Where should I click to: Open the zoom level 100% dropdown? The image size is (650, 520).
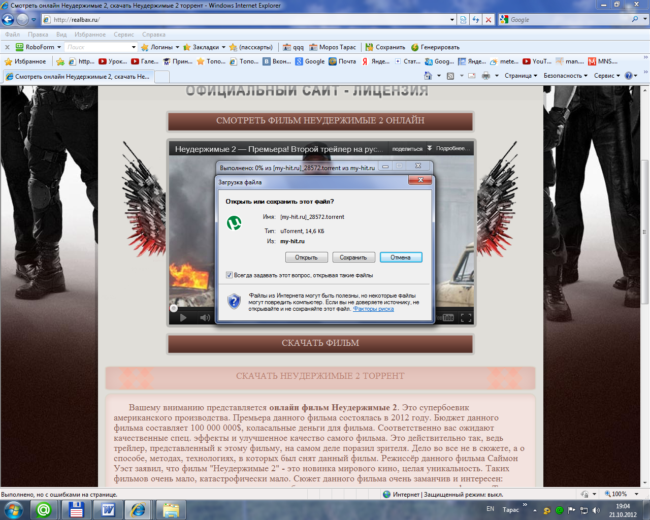pyautogui.click(x=636, y=494)
